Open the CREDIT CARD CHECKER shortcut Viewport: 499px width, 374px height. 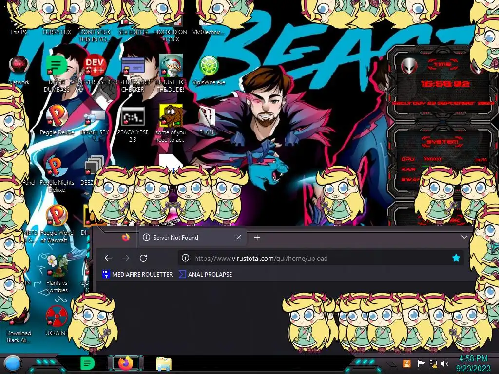click(x=133, y=74)
